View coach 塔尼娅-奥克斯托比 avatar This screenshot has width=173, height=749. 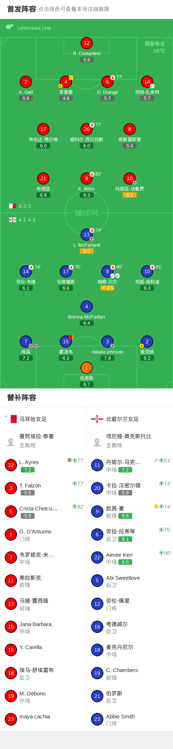click(97, 442)
